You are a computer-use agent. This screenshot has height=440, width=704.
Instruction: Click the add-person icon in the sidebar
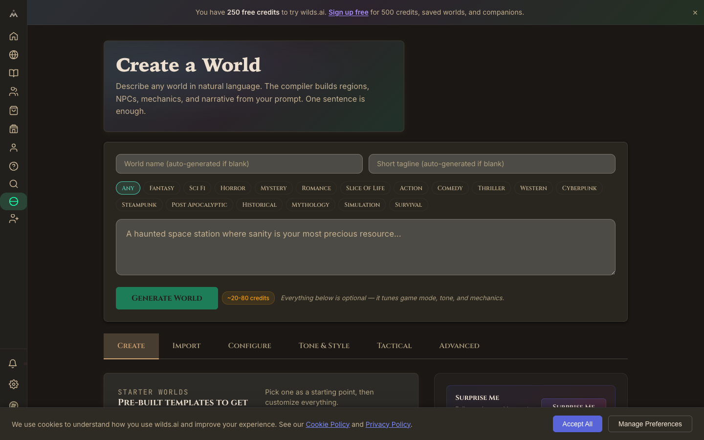14,219
